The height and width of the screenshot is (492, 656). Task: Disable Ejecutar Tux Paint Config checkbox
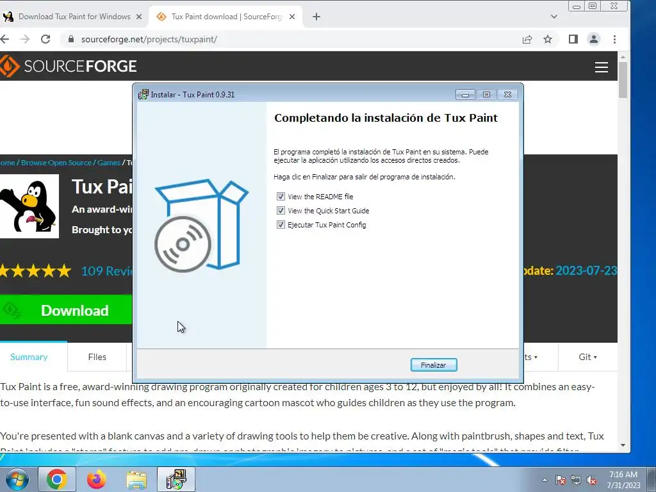(x=281, y=225)
